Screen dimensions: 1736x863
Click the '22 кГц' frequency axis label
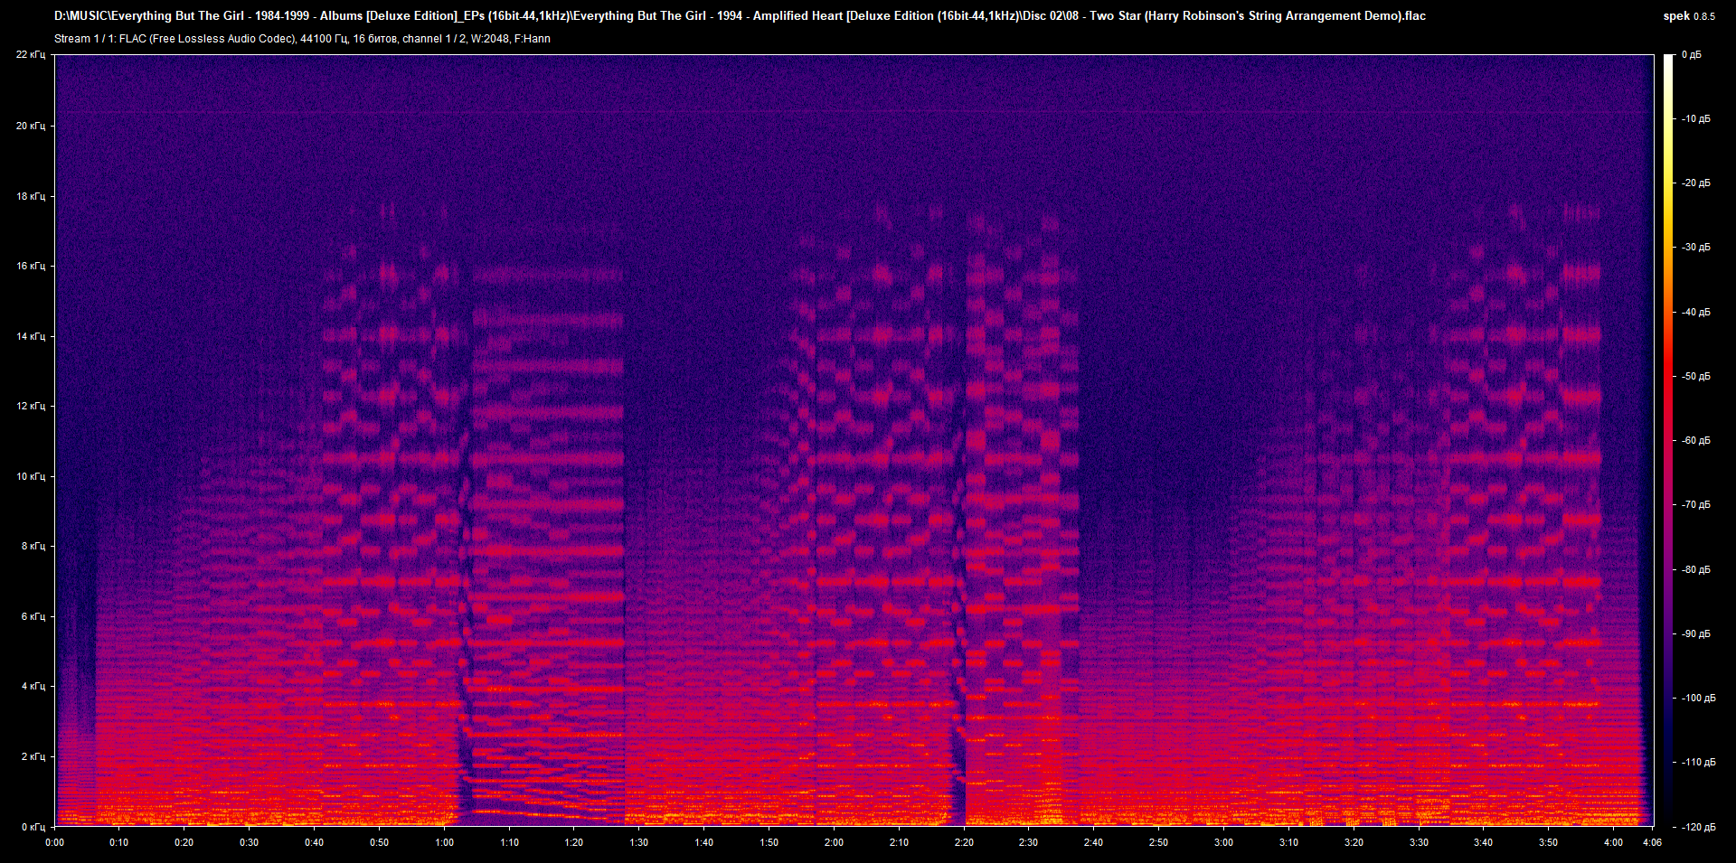click(31, 55)
